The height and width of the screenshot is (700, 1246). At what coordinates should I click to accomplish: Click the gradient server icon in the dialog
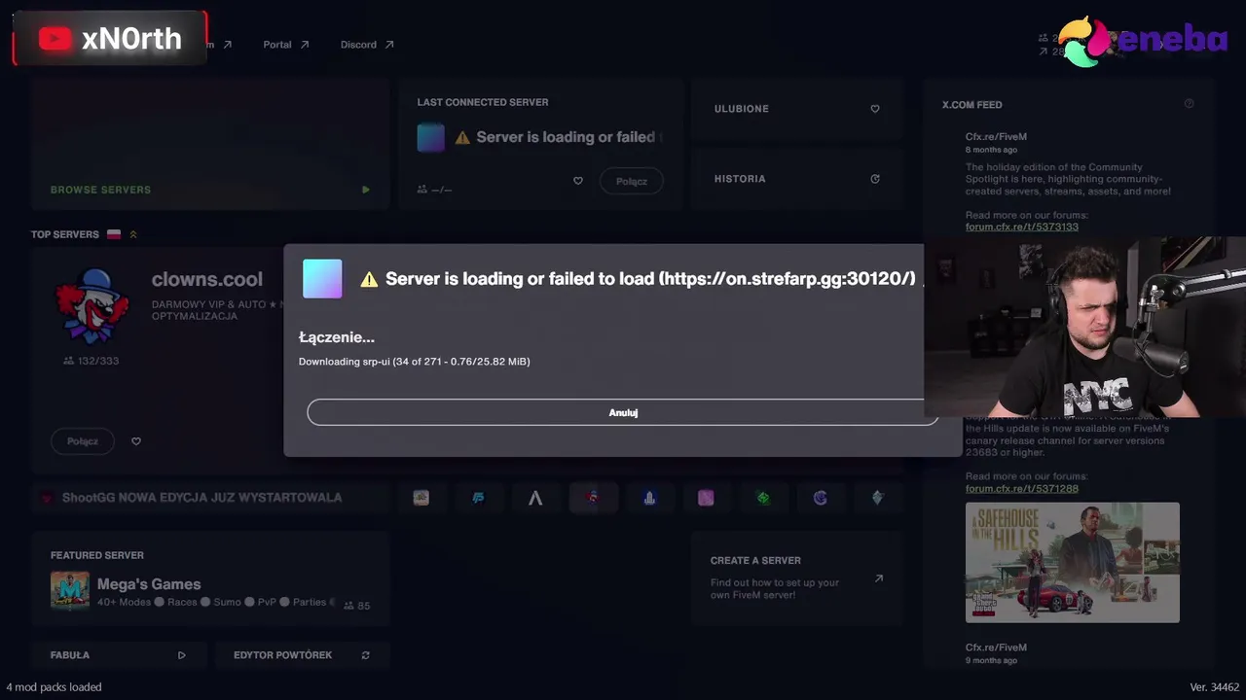click(322, 279)
